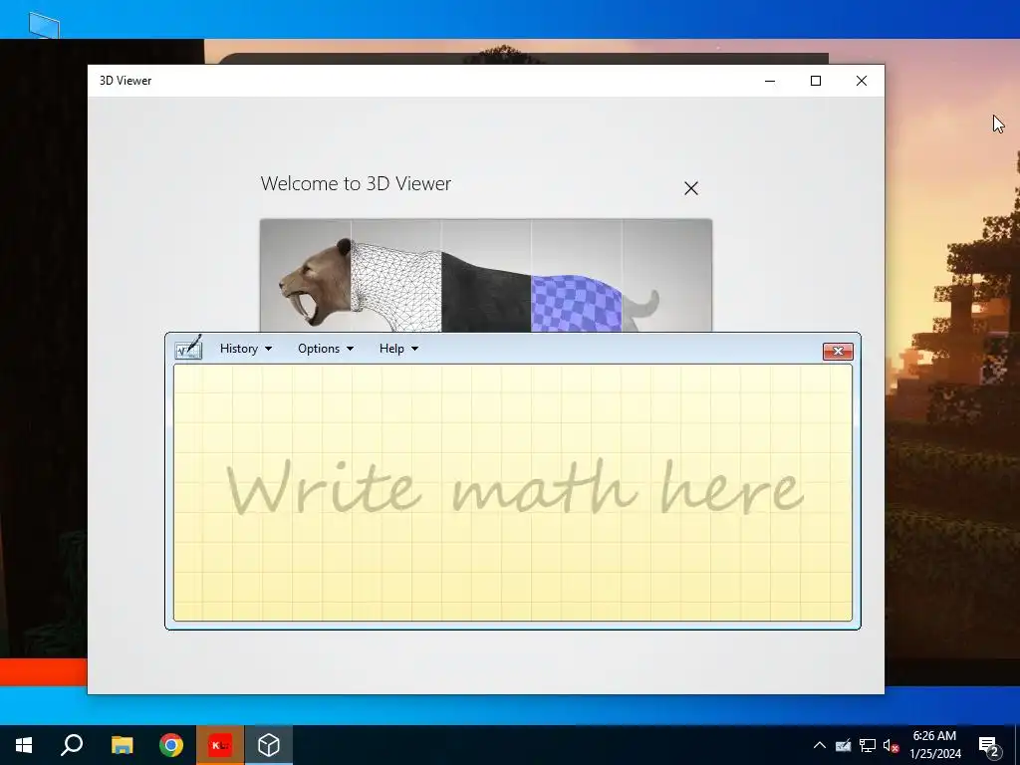The height and width of the screenshot is (765, 1020).
Task: Close the 3D Viewer window
Action: tap(862, 81)
